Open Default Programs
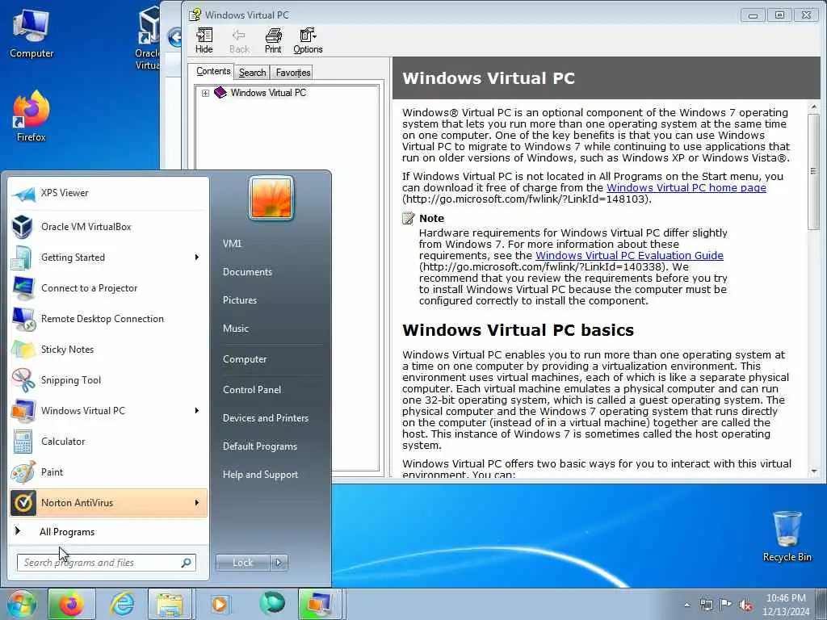Image resolution: width=827 pixels, height=620 pixels. click(x=259, y=446)
